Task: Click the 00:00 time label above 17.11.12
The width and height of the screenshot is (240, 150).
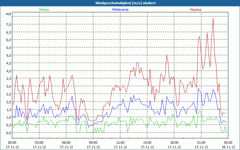Action: (12, 143)
